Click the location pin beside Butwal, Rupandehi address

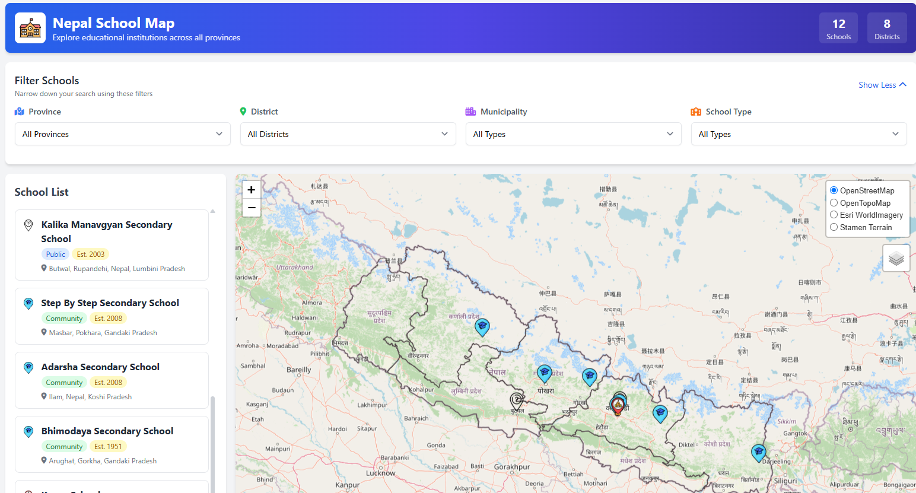point(44,268)
